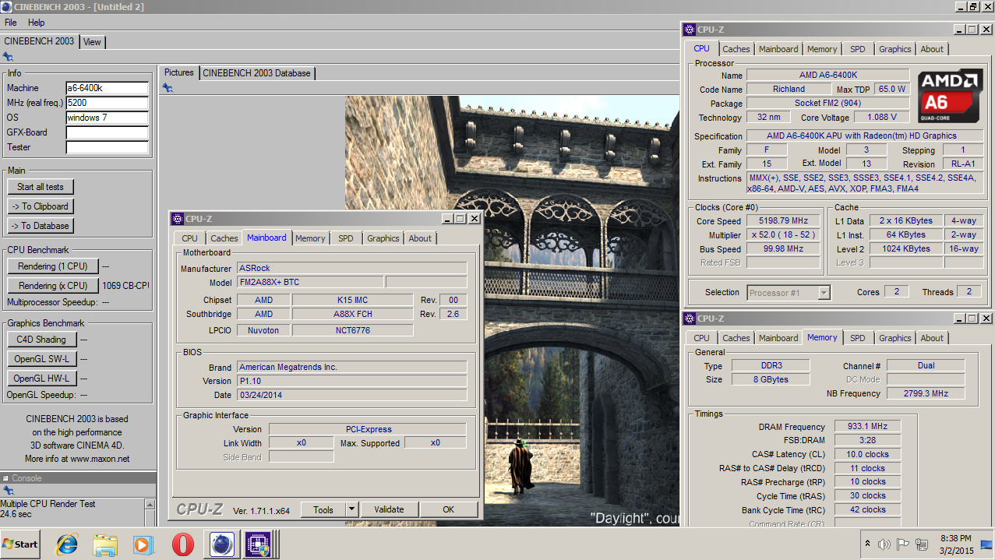Open Windows Explorer folder icon in taskbar
Viewport: 995px width, 560px height.
pyautogui.click(x=105, y=544)
